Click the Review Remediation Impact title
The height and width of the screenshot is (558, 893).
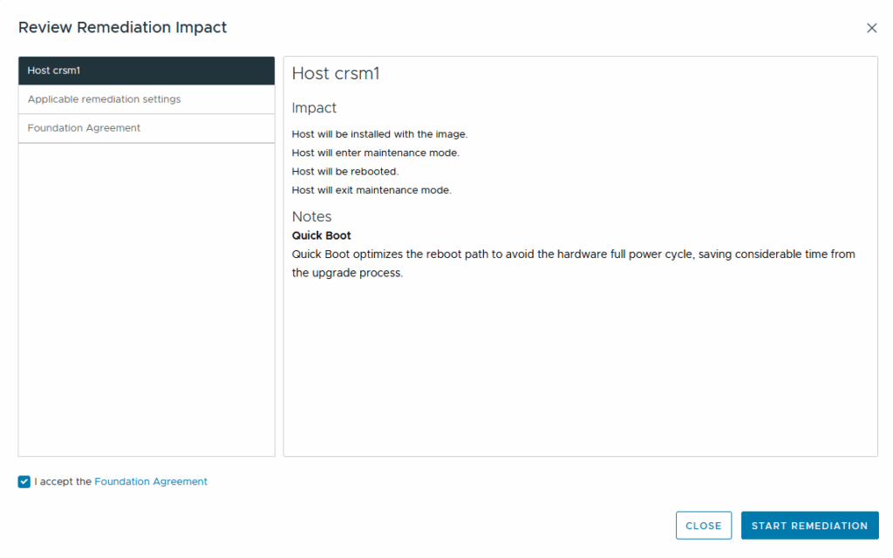(x=122, y=27)
